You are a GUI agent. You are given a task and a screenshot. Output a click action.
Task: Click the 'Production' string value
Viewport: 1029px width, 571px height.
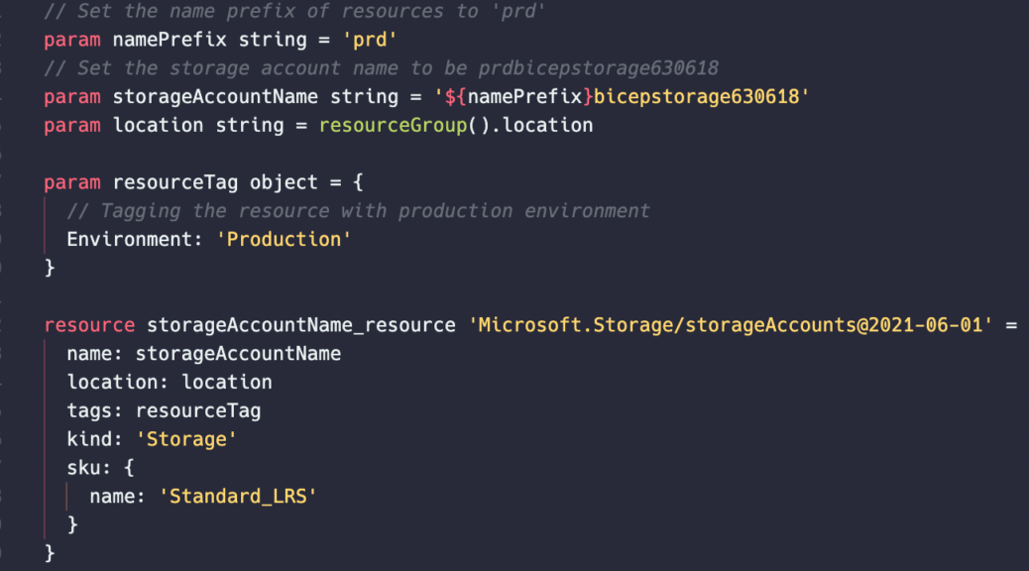pyautogui.click(x=284, y=240)
